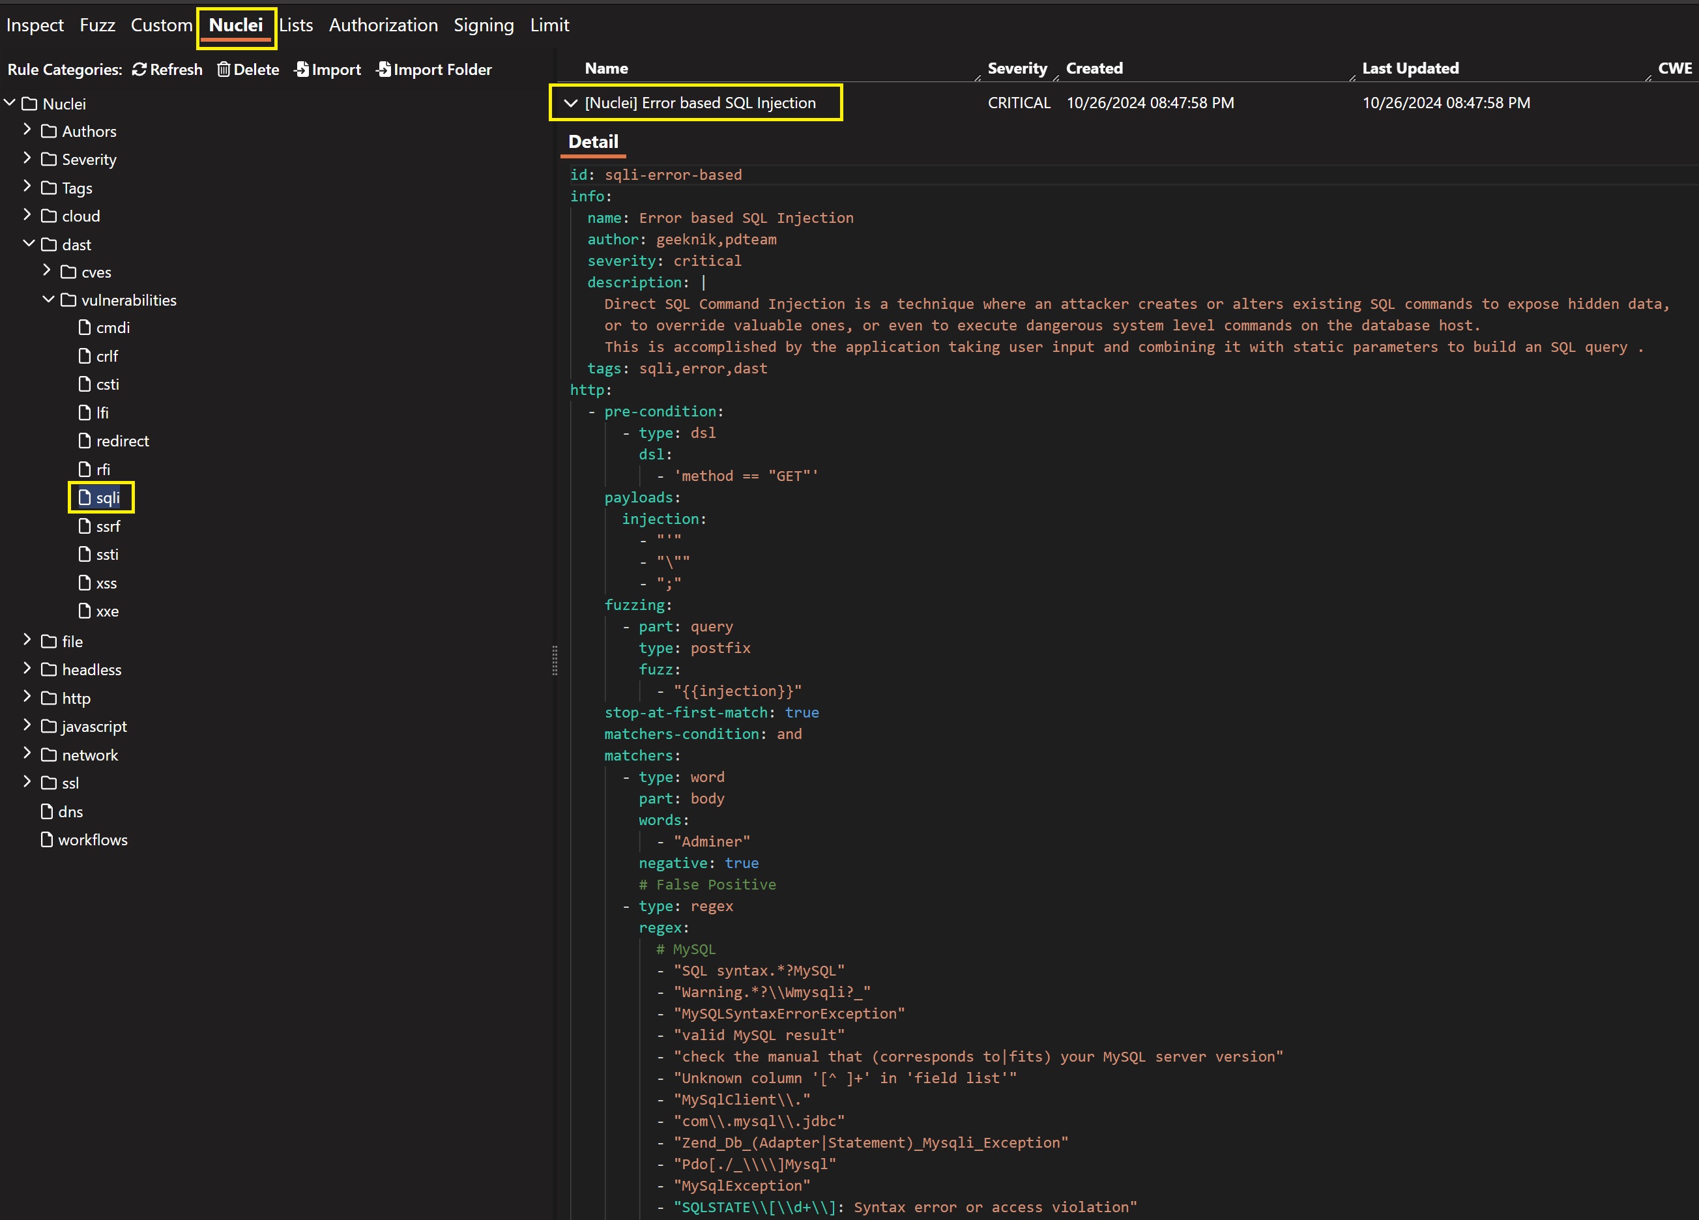
Task: Expand the cves folder
Action: click(x=46, y=271)
